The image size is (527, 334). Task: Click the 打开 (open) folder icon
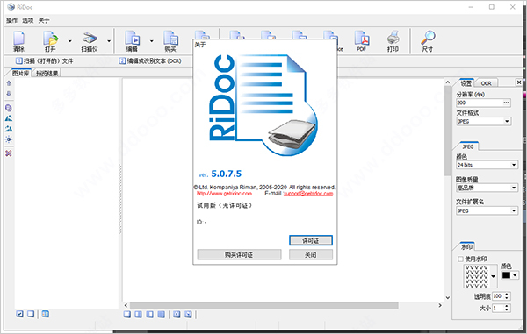[50, 41]
